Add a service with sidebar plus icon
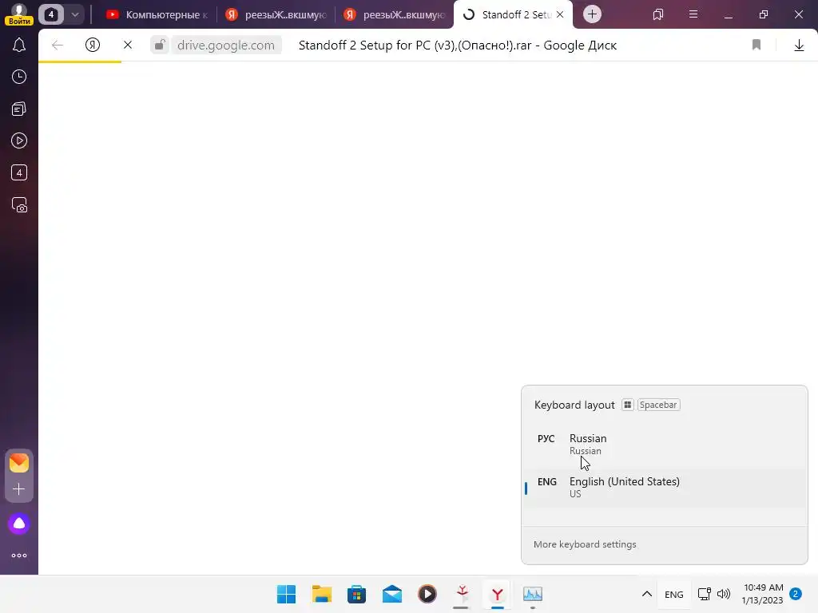 click(x=19, y=489)
